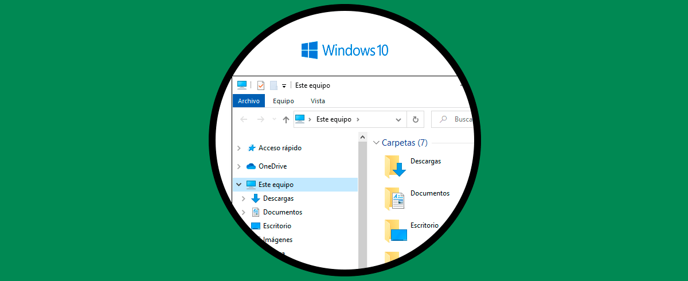Screen dimensions: 688x281
Task: Select the Documentos folder icon in content pane
Action: point(396,198)
